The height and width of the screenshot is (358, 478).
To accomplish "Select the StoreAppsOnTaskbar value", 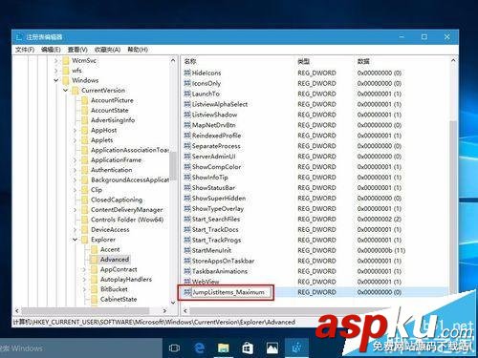I will (x=223, y=261).
